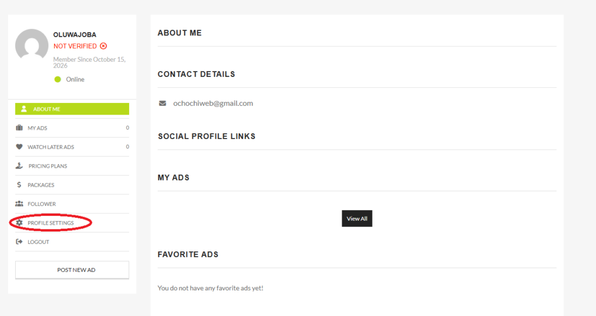Click the Post New Ad button
Image resolution: width=596 pixels, height=316 pixels.
[x=72, y=270]
